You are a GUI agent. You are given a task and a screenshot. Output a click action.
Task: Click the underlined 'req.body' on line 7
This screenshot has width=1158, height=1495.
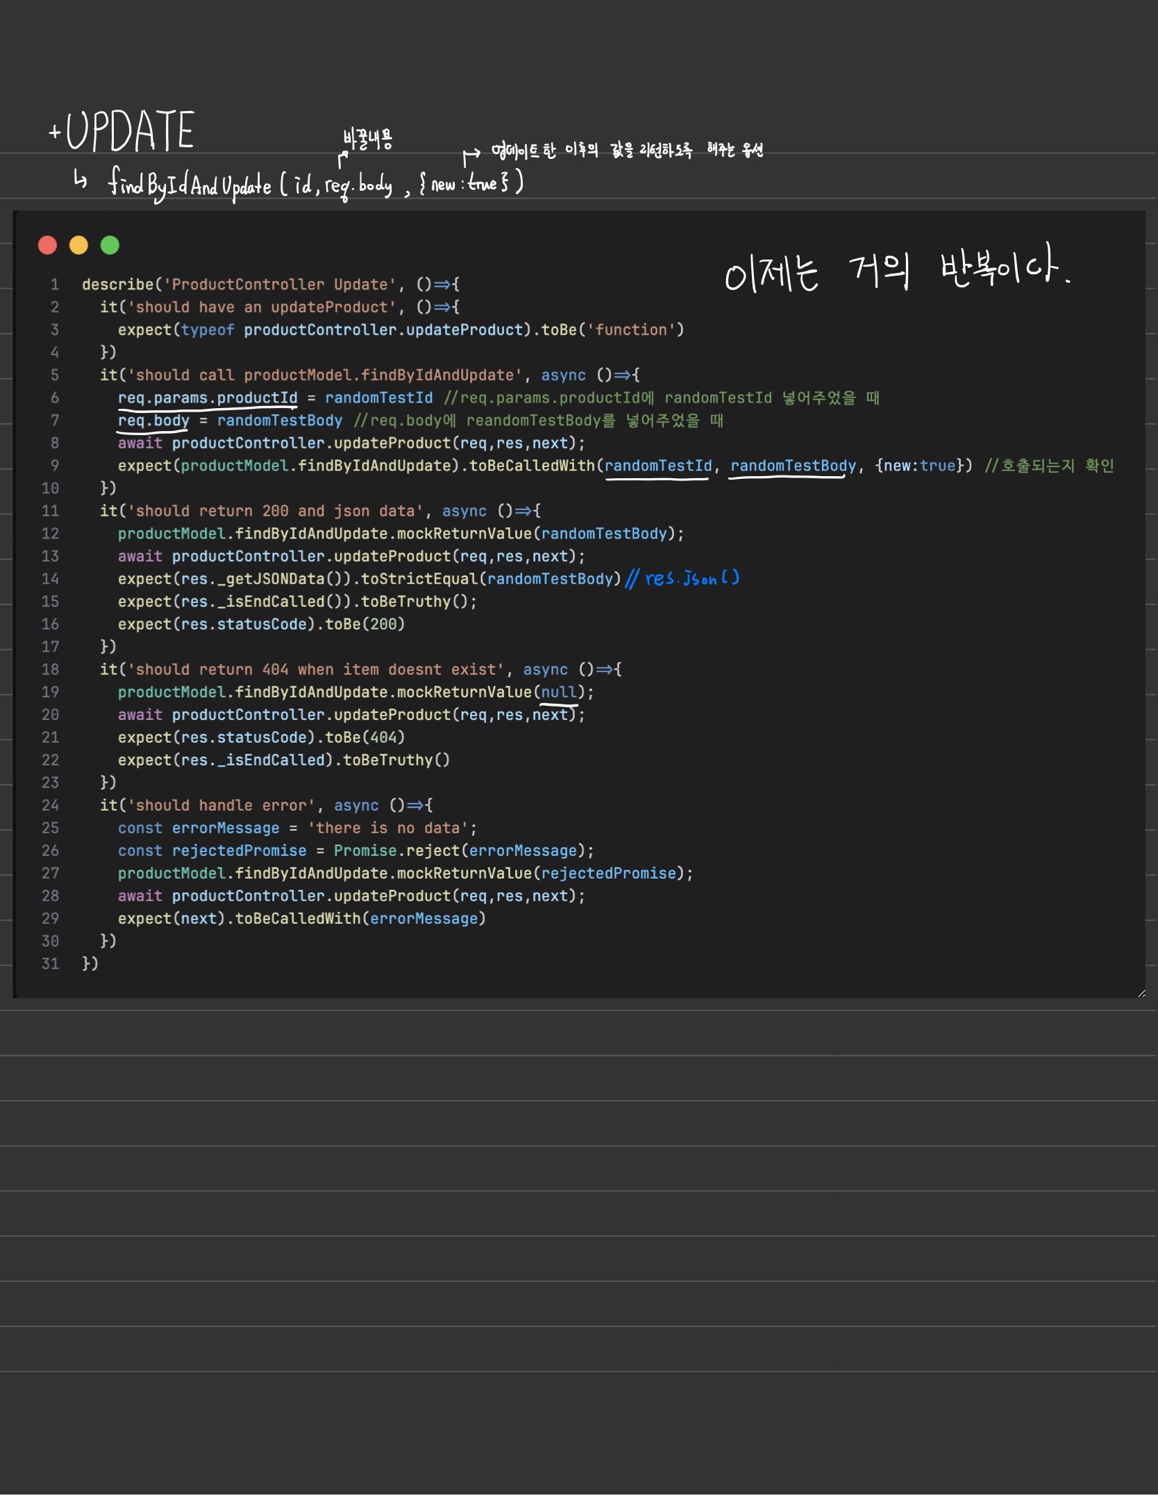(x=153, y=421)
